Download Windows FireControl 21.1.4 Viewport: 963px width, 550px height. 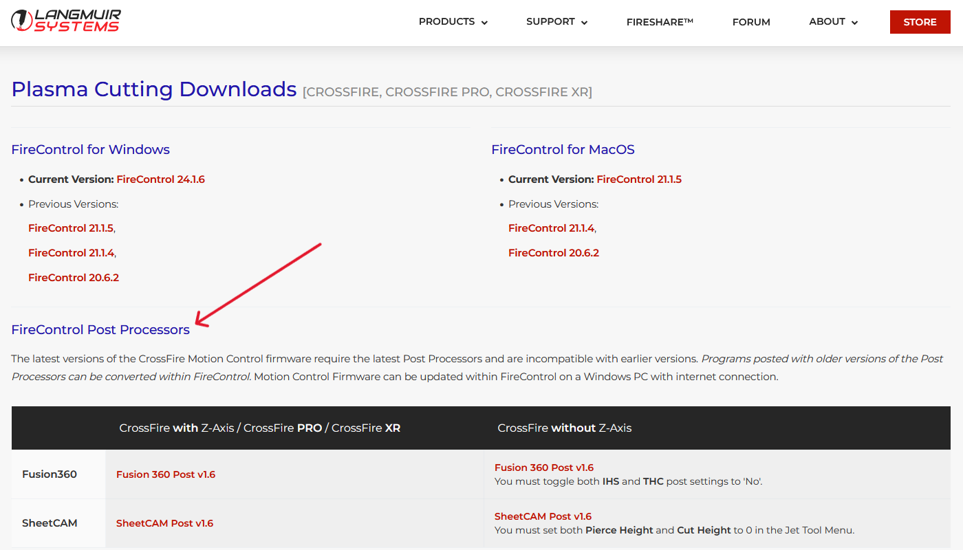(x=72, y=253)
